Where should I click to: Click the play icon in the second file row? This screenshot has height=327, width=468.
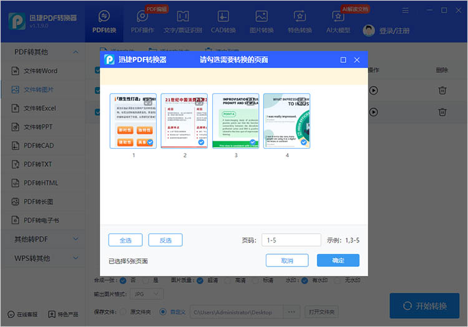(x=373, y=112)
